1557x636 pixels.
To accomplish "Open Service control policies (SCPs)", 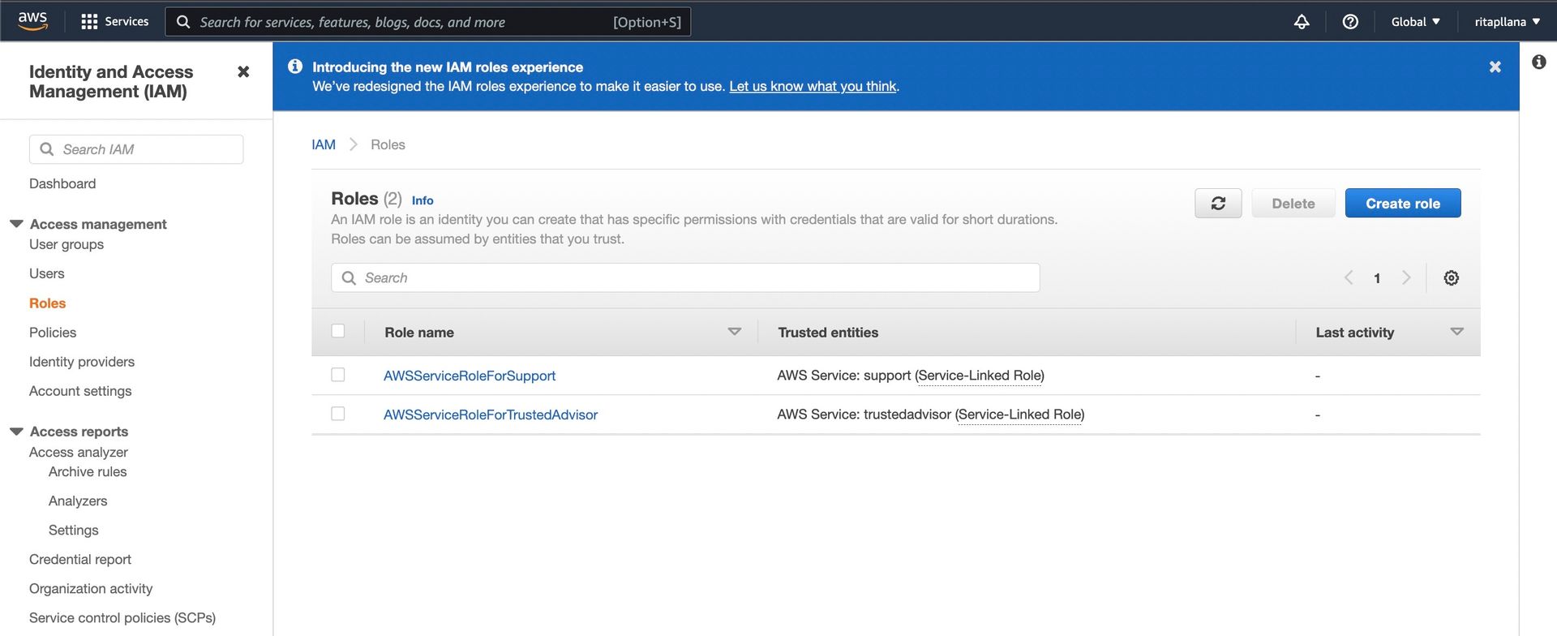I will coord(122,617).
